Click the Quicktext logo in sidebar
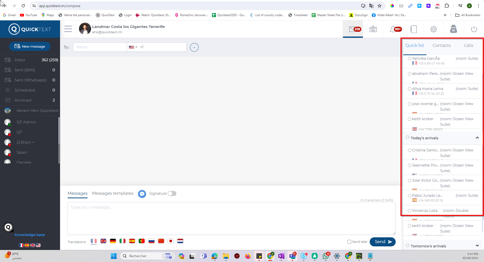This screenshot has height=262, width=484. pyautogui.click(x=30, y=29)
